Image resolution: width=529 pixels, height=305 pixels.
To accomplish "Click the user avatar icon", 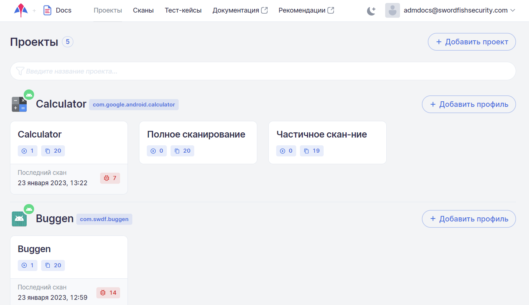I will click(x=392, y=10).
